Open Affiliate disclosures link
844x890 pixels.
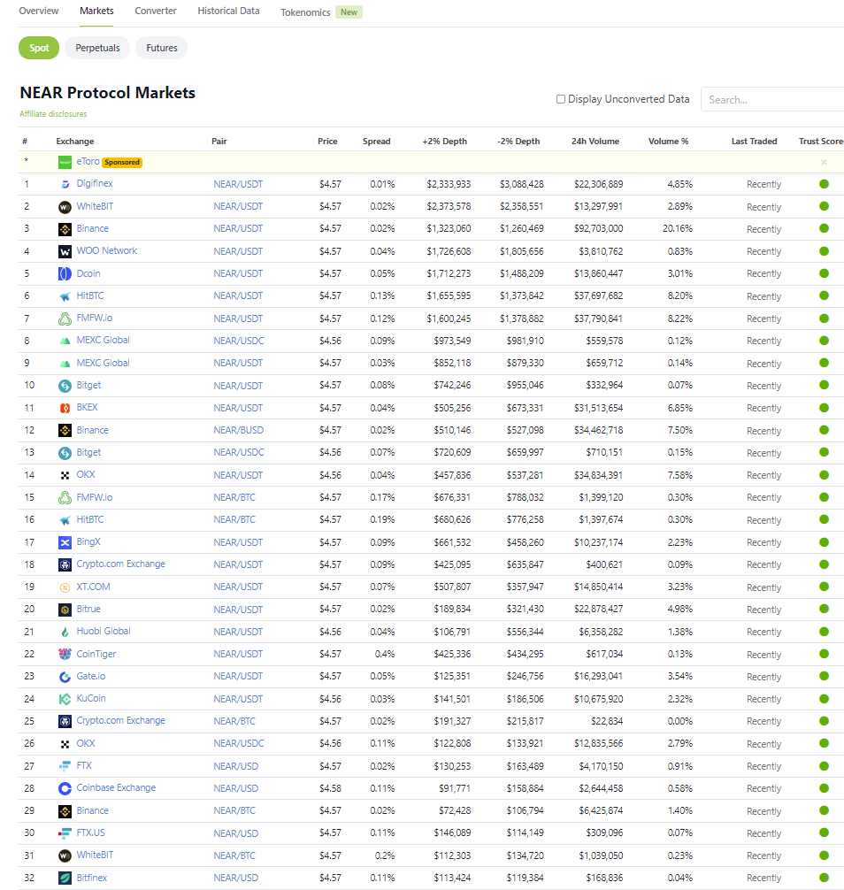(x=53, y=114)
